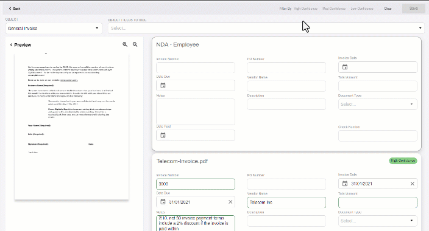Click Description field in Telecom-Invoice.pdf card

[286, 221]
